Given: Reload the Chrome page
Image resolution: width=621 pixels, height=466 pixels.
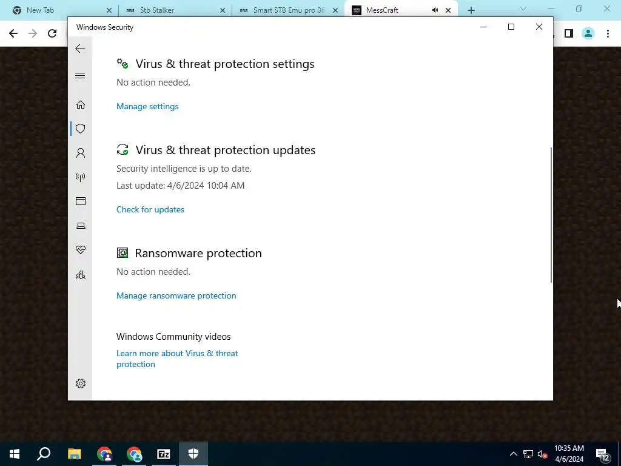Looking at the screenshot, I should pos(52,33).
